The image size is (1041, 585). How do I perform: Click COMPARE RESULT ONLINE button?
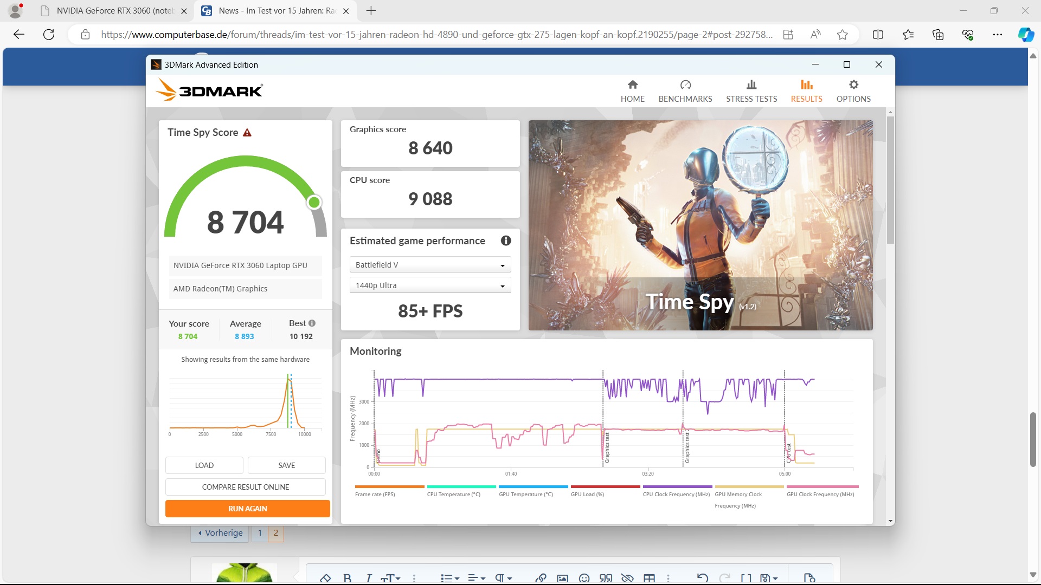(245, 487)
